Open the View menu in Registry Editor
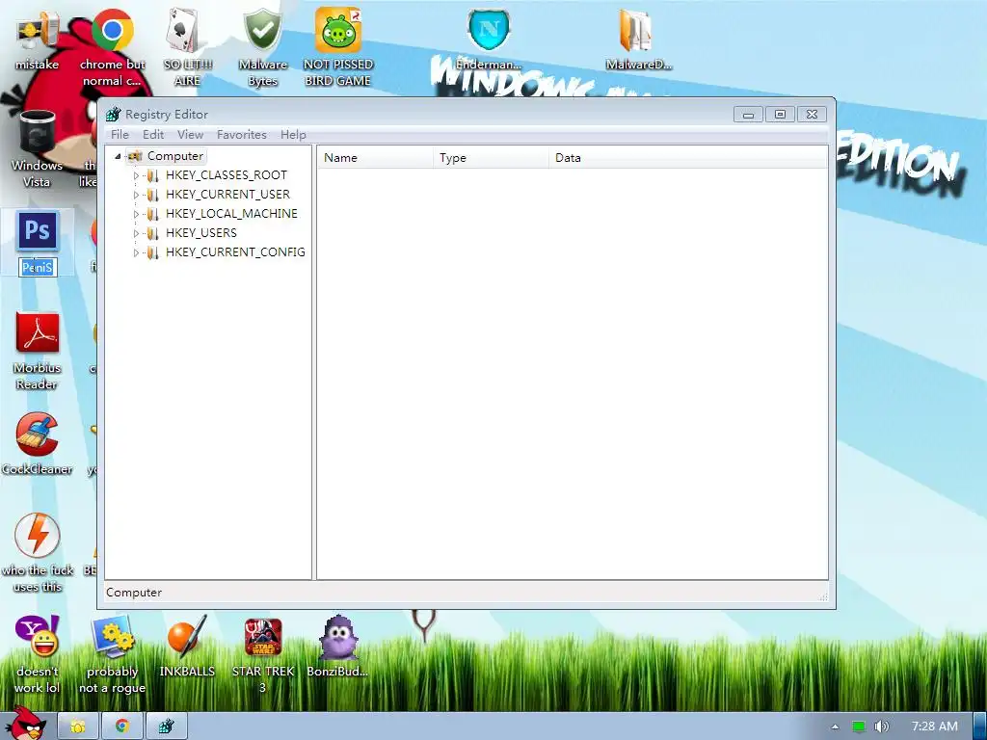Screen dimensions: 987x740 tap(190, 135)
